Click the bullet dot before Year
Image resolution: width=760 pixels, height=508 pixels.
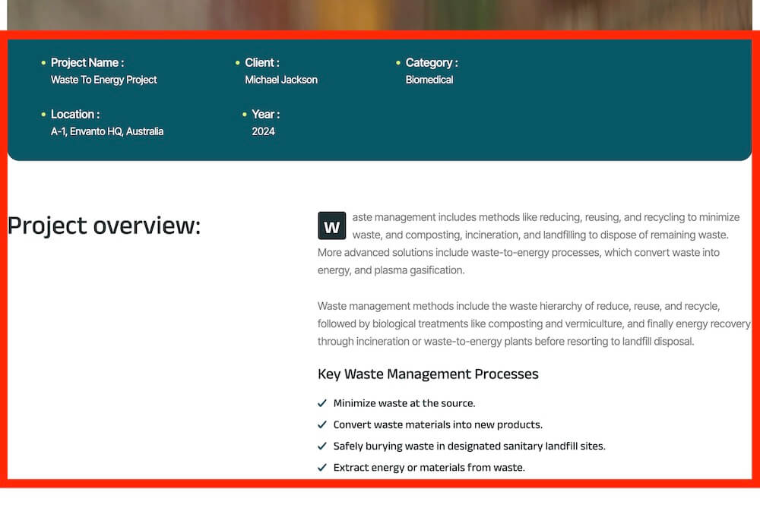244,115
